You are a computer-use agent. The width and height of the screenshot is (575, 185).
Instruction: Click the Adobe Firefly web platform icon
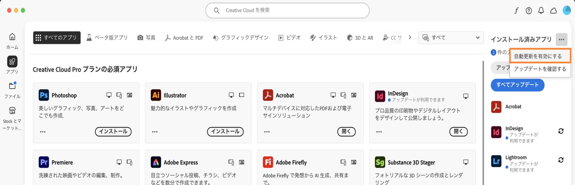pyautogui.click(x=354, y=162)
